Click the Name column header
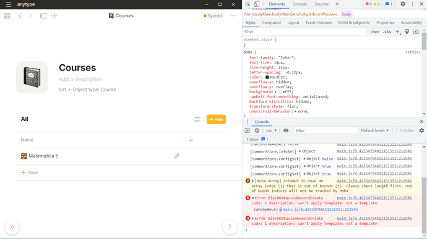427x239 pixels. click(x=27, y=140)
